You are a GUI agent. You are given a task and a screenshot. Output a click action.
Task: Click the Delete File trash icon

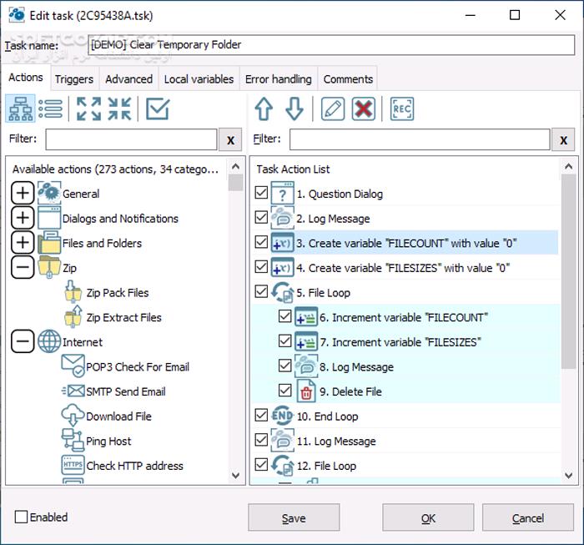click(306, 391)
